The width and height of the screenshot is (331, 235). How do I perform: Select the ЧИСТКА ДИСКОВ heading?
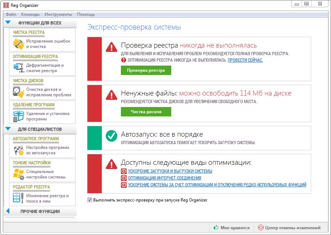point(28,81)
